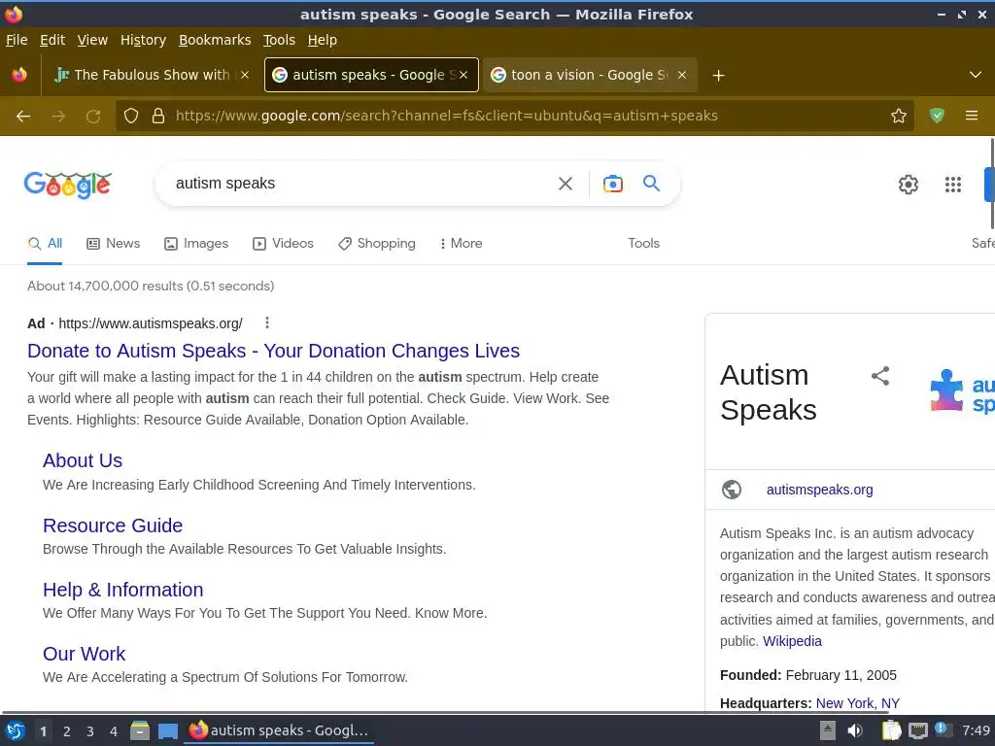The image size is (995, 746).
Task: Open Help & Information sitelink
Action: click(123, 590)
